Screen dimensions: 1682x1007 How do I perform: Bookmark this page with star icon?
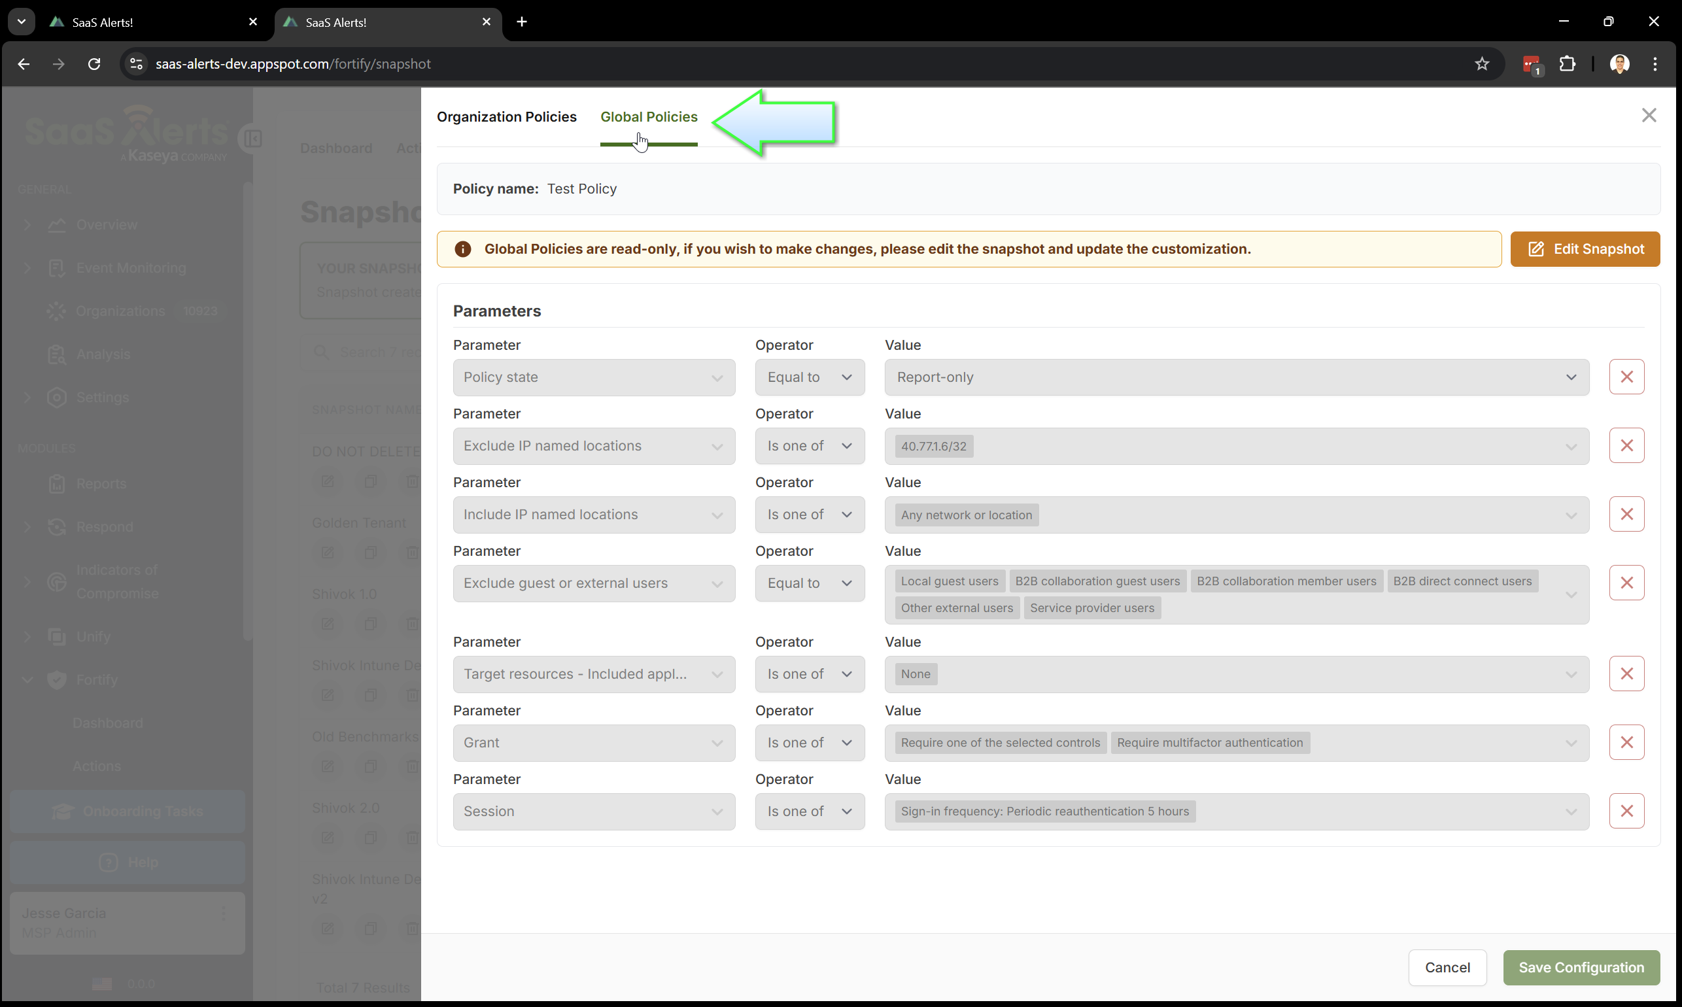point(1482,64)
